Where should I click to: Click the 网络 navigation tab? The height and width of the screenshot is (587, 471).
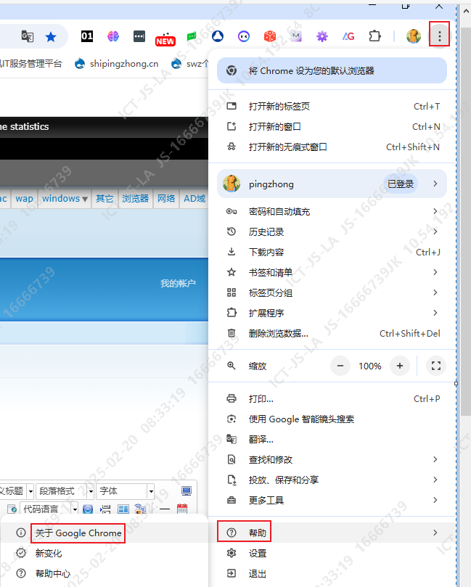(x=166, y=198)
